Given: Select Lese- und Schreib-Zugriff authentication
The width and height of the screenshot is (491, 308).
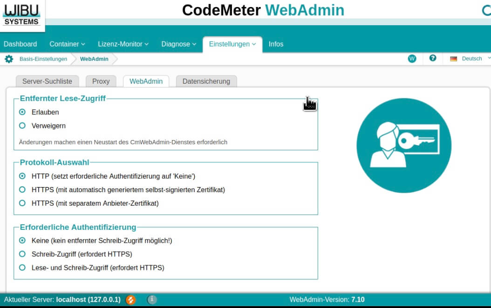Looking at the screenshot, I should [22, 268].
